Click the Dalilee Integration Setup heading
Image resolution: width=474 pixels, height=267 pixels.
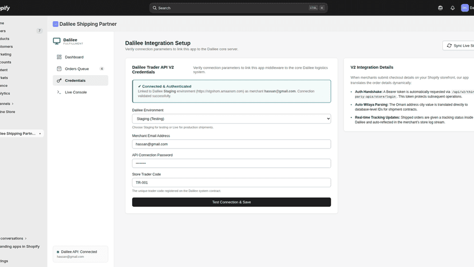(158, 43)
